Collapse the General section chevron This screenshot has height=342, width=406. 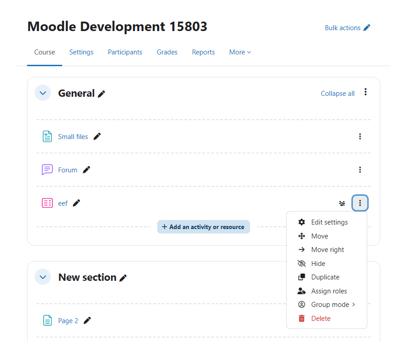43,93
